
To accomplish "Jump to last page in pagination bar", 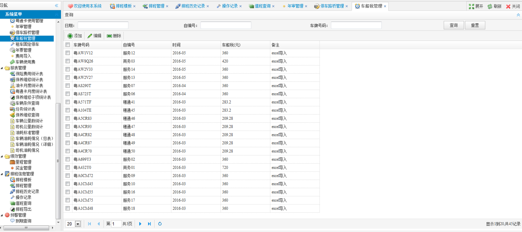I will coord(149,224).
